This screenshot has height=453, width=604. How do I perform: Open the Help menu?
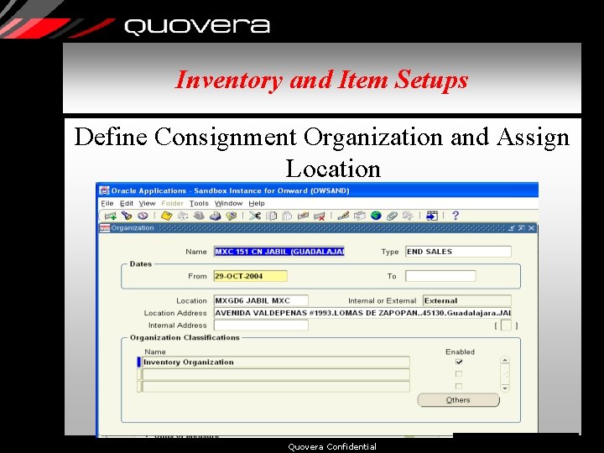[x=257, y=203]
